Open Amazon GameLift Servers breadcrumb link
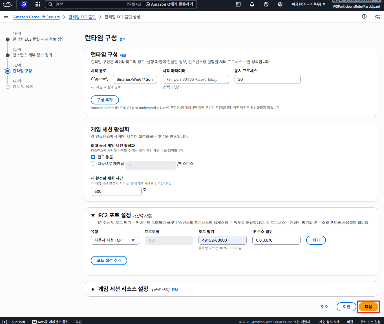 [37, 17]
